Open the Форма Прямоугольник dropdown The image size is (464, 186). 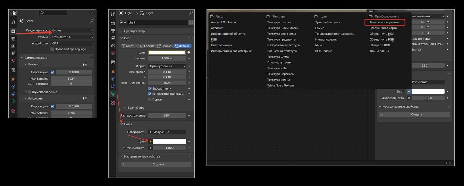pyautogui.click(x=168, y=66)
